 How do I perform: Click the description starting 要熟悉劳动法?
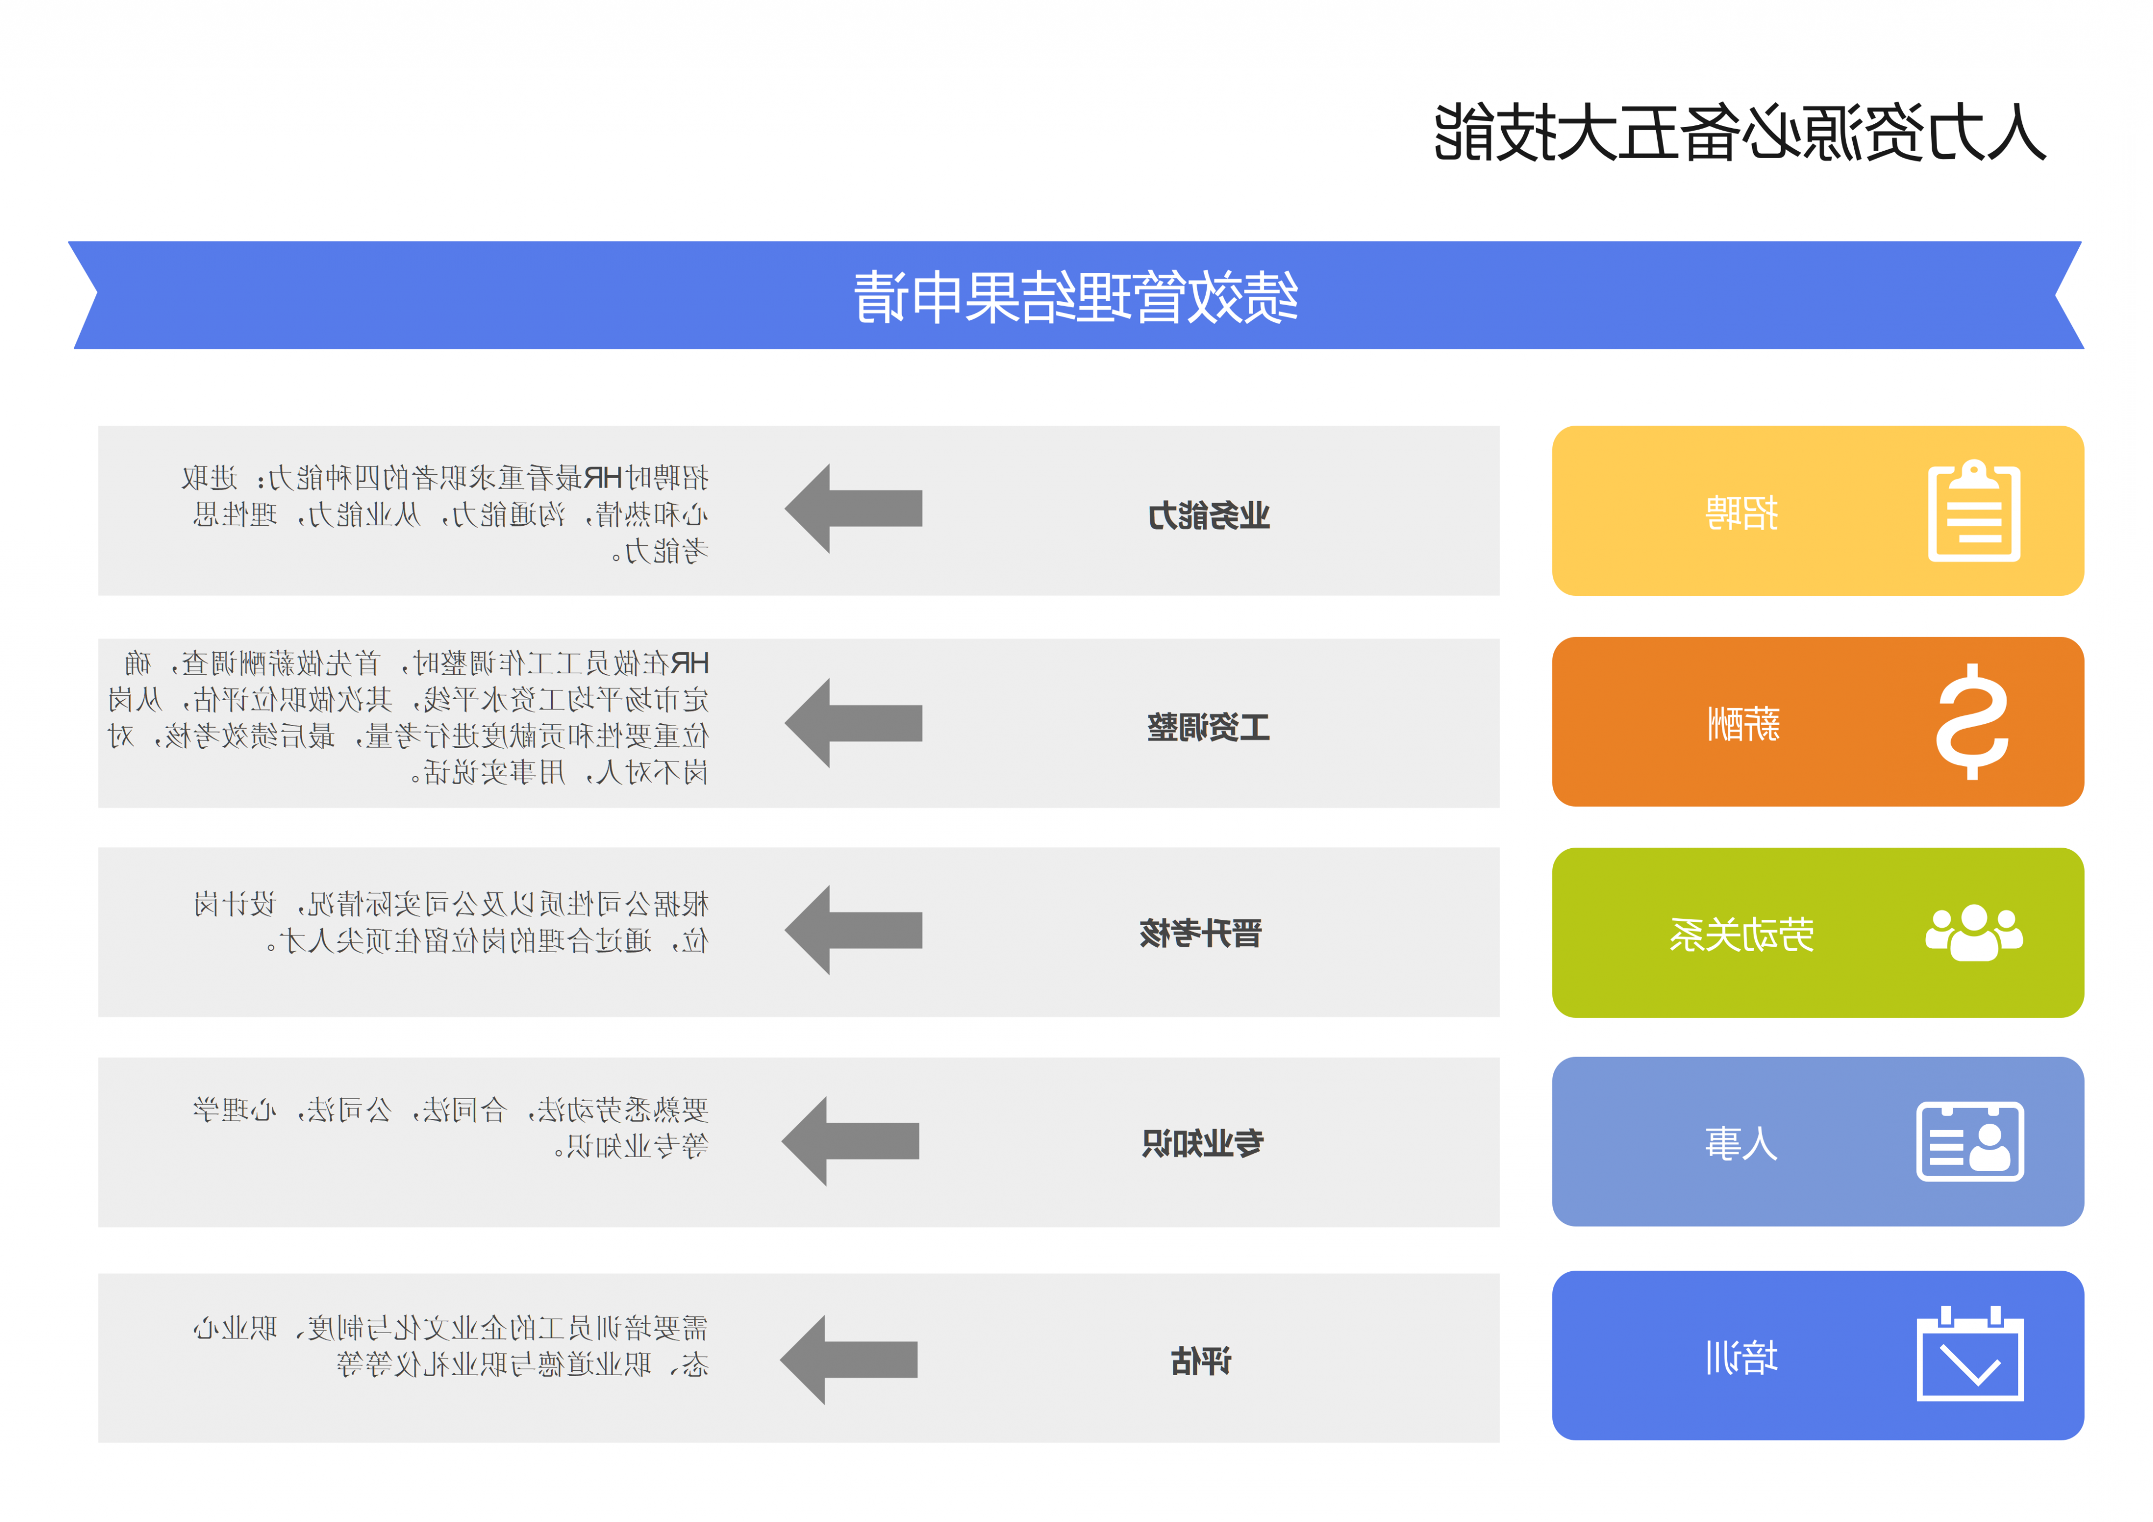451,1127
